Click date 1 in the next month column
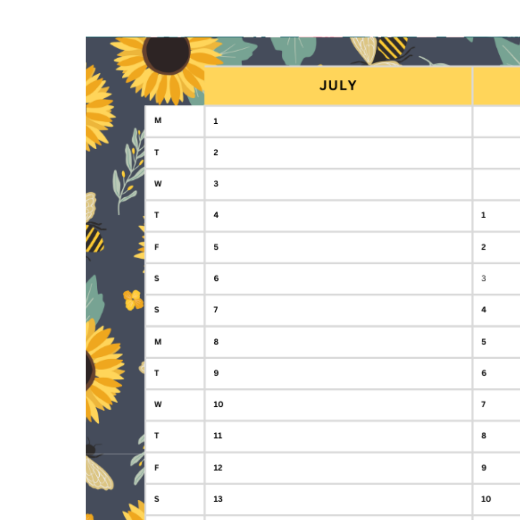The image size is (520, 520). pyautogui.click(x=483, y=215)
